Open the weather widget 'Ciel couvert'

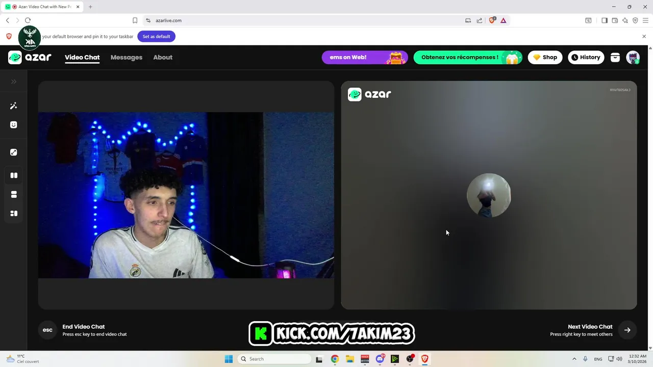[x=22, y=359]
